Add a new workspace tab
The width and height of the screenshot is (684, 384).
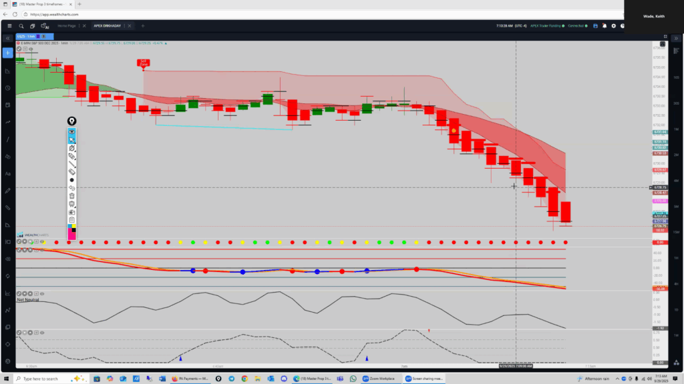click(x=142, y=26)
